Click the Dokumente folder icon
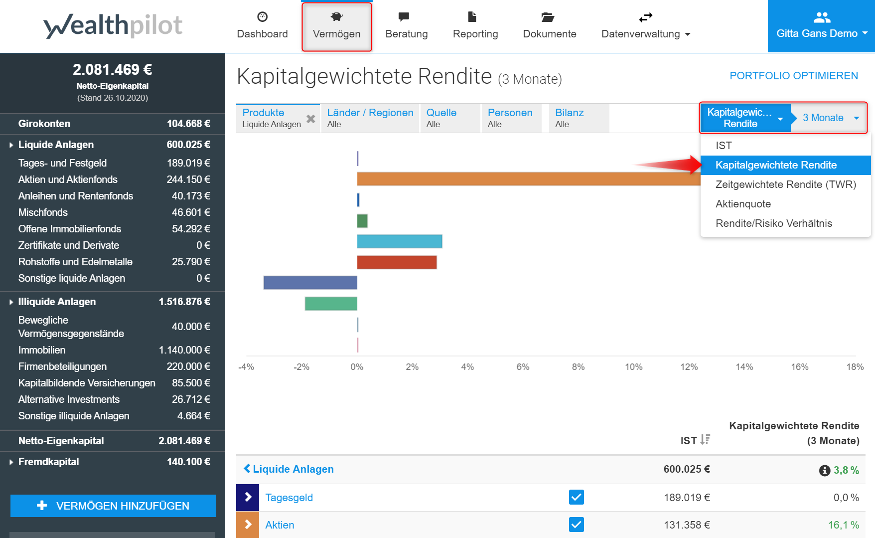 (548, 17)
